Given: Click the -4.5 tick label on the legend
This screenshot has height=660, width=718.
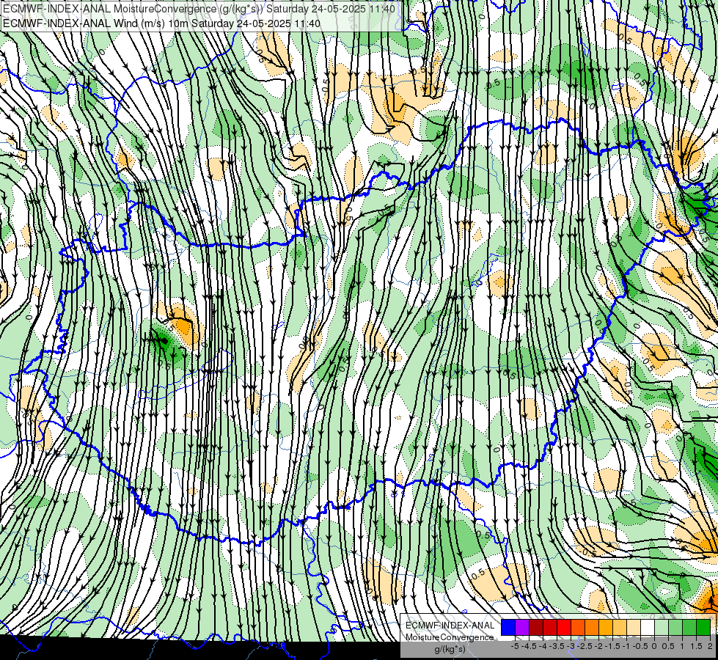Looking at the screenshot, I should pos(529,646).
